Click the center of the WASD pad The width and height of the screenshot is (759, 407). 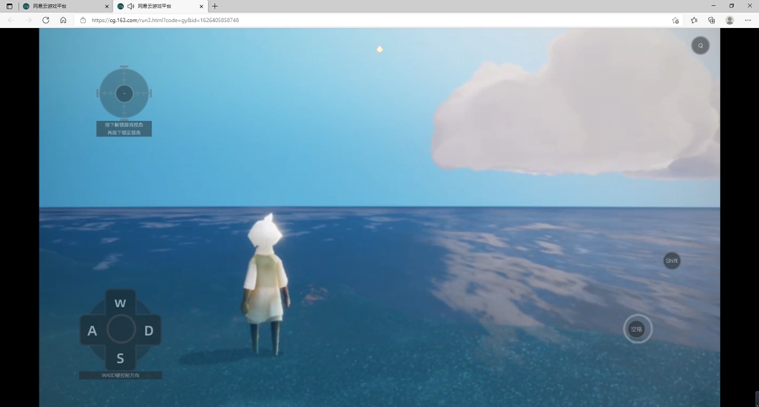pyautogui.click(x=121, y=330)
